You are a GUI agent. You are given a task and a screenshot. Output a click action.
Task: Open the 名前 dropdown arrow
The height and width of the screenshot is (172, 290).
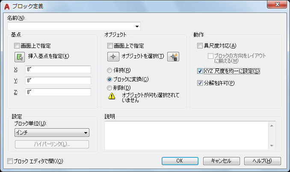tap(137, 26)
